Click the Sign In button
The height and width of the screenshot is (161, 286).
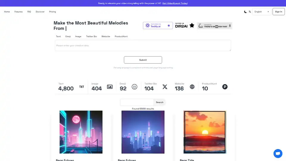[x=279, y=12]
